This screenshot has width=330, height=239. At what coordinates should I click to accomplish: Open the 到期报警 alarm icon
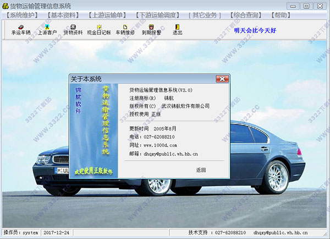151,30
